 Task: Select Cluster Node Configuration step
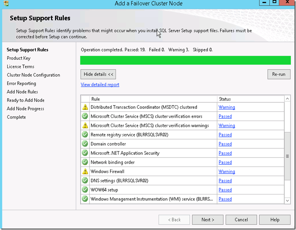(x=33, y=75)
